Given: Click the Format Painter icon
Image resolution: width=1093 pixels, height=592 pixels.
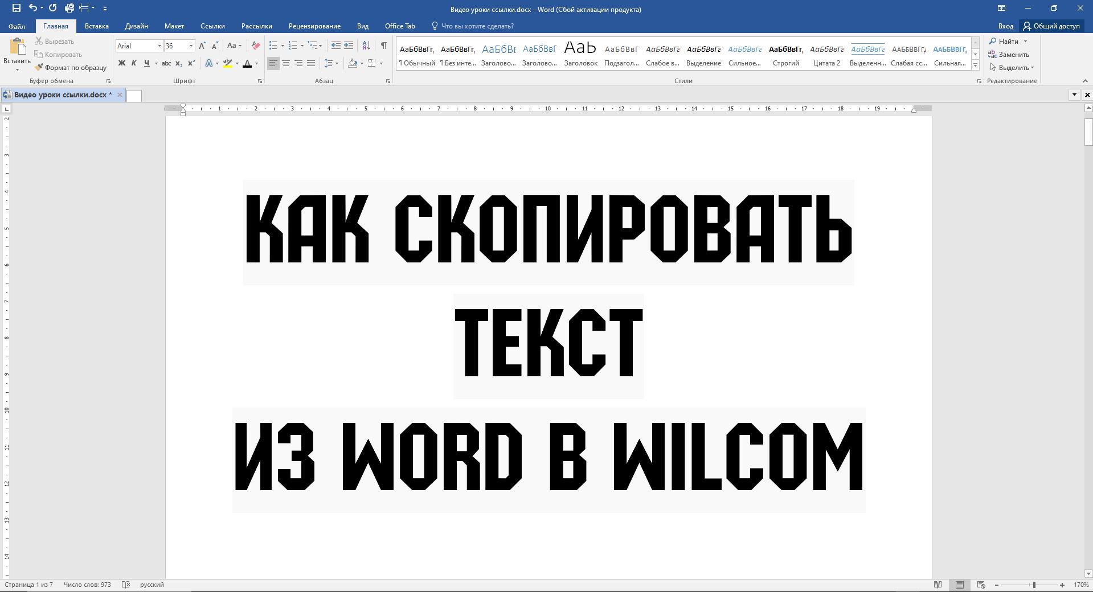Looking at the screenshot, I should pos(38,67).
